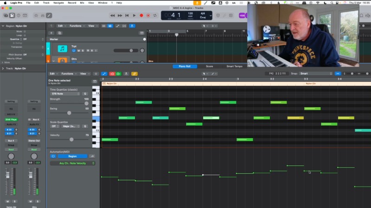Click the Duplicate Track icon
The width and height of the screenshot is (371, 208).
(60, 33)
